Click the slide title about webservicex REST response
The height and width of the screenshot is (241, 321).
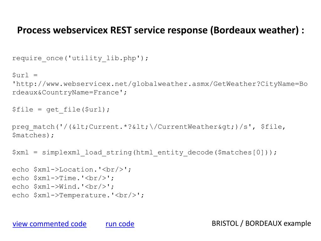pos(160,30)
